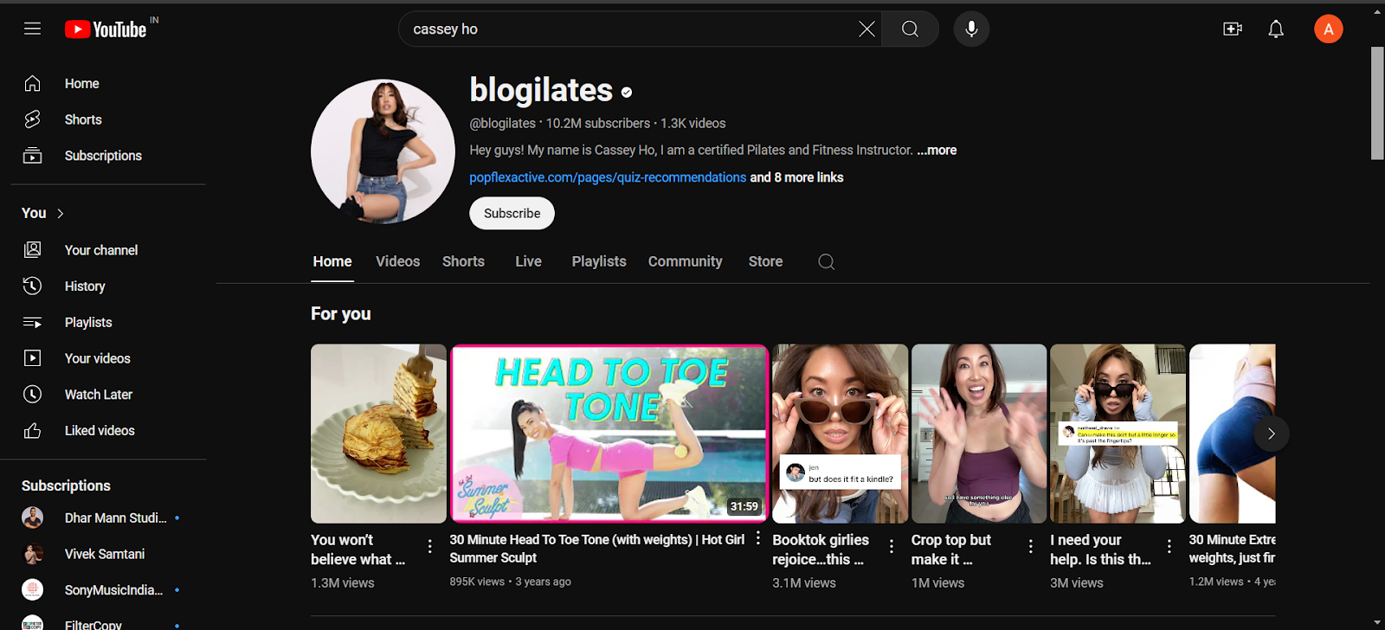Open the crepe cake short thumbnail
This screenshot has width=1385, height=630.
point(378,434)
